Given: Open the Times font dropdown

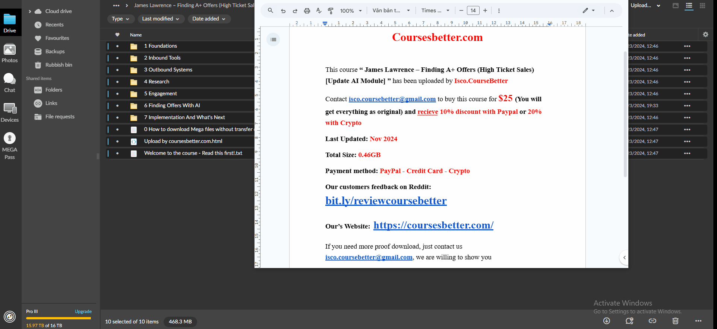Looking at the screenshot, I should click(x=436, y=10).
